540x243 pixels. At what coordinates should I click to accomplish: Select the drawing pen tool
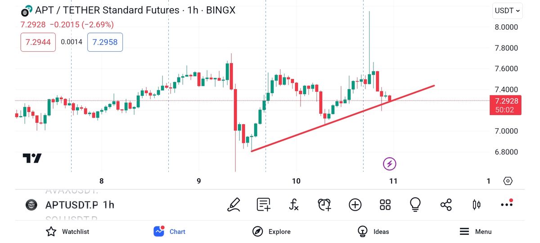pos(234,205)
